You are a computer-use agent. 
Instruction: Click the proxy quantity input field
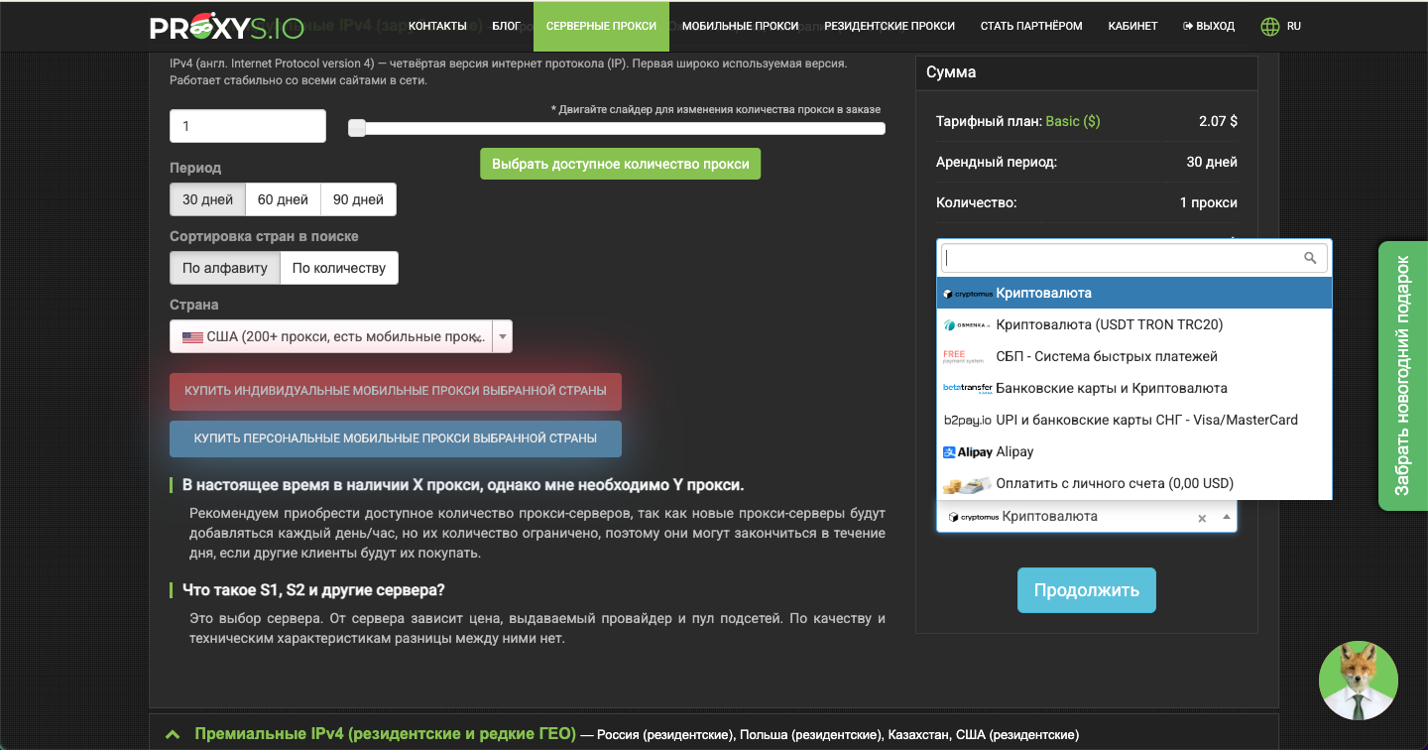[248, 126]
